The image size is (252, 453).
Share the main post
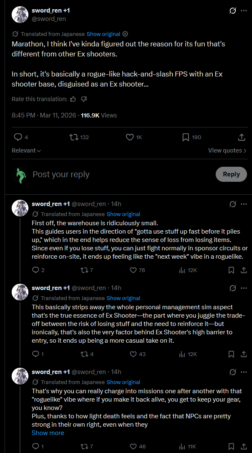pyautogui.click(x=241, y=137)
